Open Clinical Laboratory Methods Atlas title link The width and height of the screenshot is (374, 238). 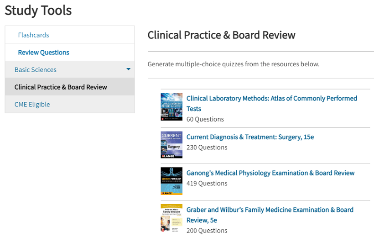coord(272,103)
